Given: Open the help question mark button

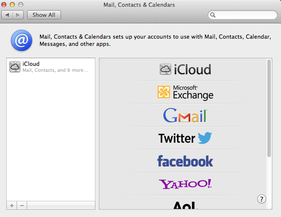Looking at the screenshot, I should coord(262,199).
